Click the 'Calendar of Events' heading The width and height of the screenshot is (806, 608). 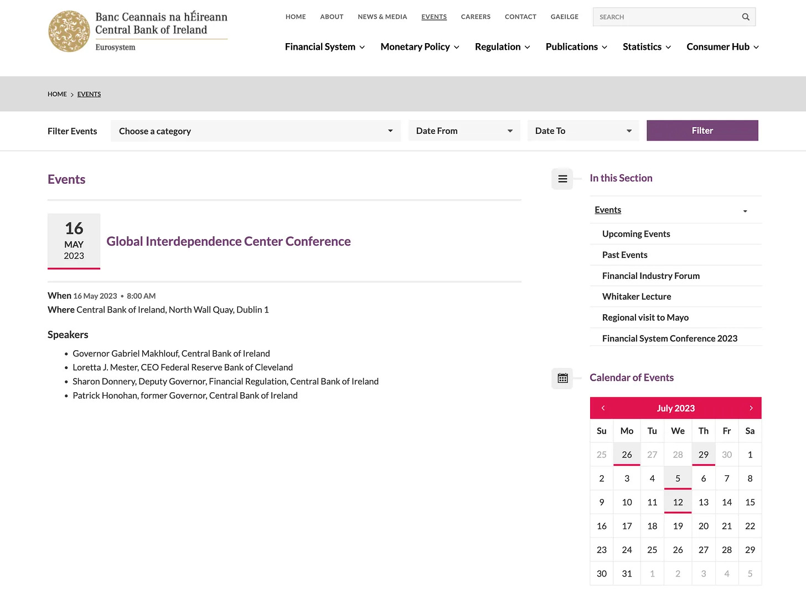point(632,378)
